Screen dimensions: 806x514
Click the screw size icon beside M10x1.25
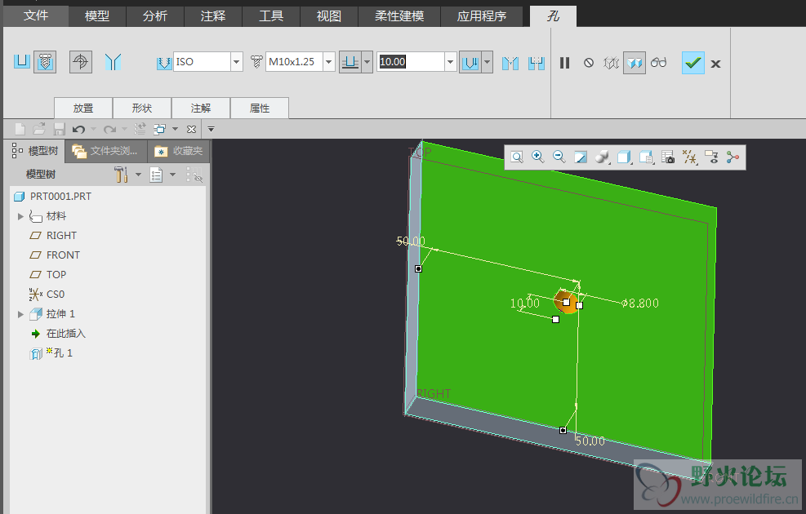pyautogui.click(x=256, y=62)
